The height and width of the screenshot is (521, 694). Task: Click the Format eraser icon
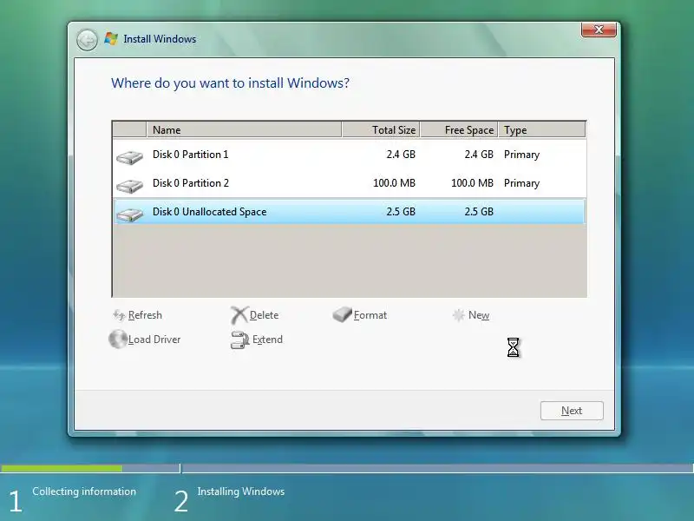(x=342, y=314)
